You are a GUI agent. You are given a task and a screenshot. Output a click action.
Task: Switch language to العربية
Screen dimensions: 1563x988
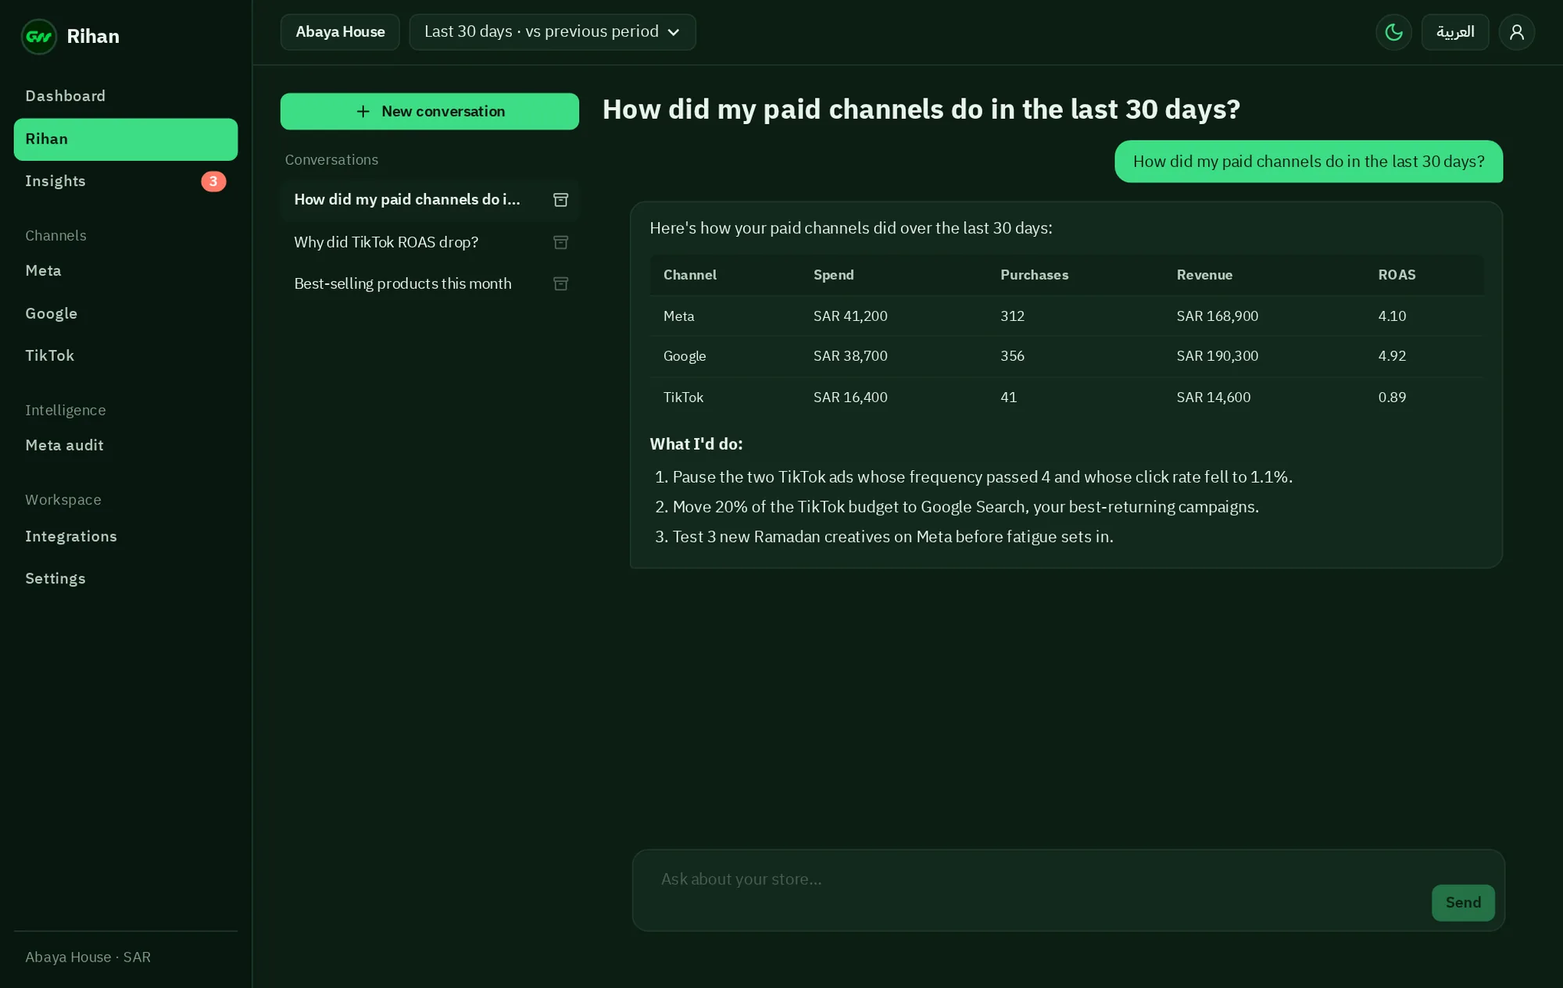click(1455, 32)
